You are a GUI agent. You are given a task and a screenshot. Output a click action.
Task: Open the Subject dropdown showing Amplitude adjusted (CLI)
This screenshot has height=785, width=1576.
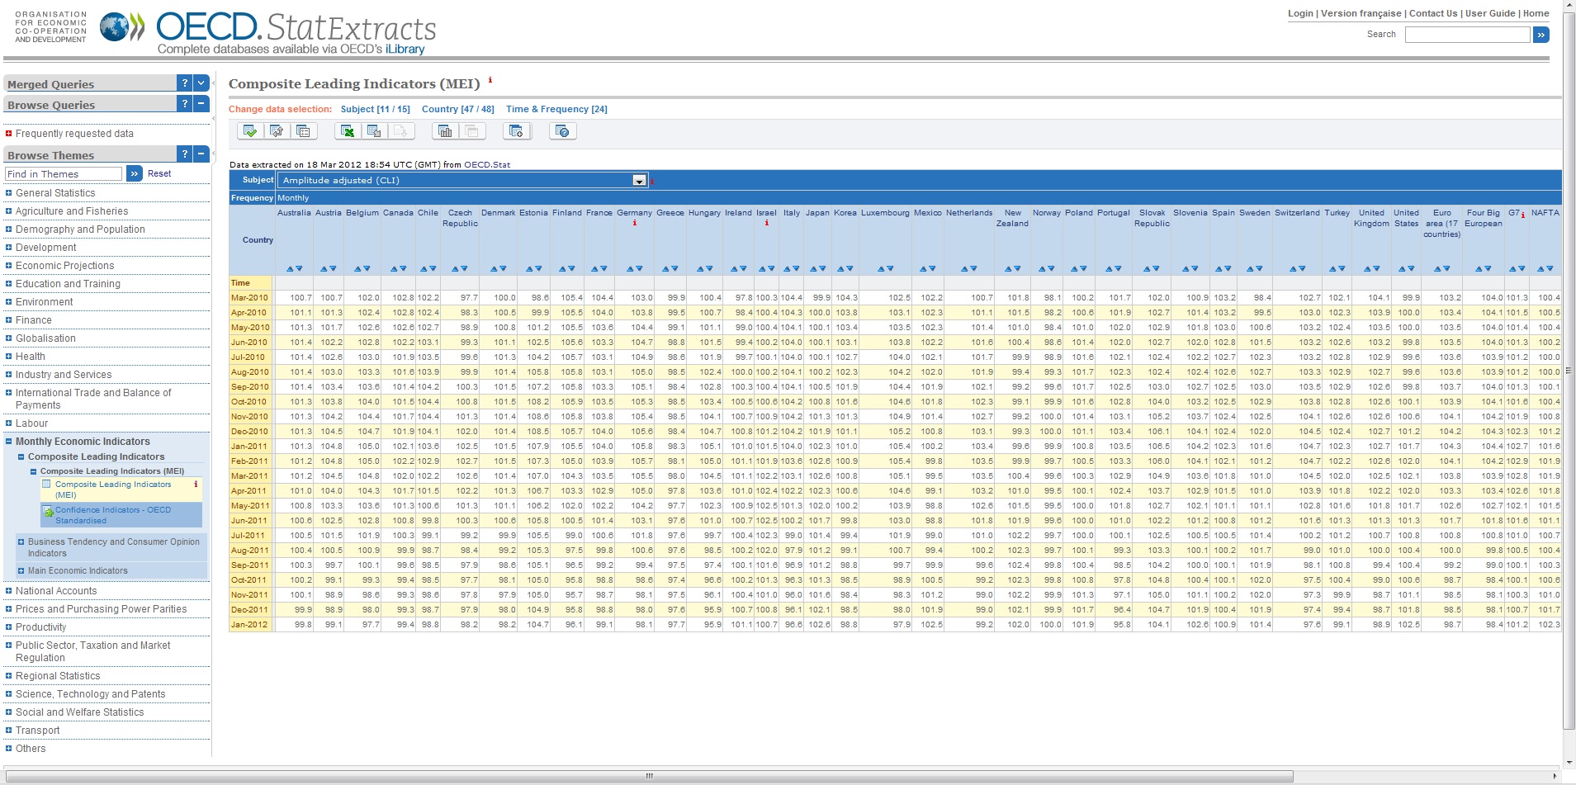click(638, 179)
